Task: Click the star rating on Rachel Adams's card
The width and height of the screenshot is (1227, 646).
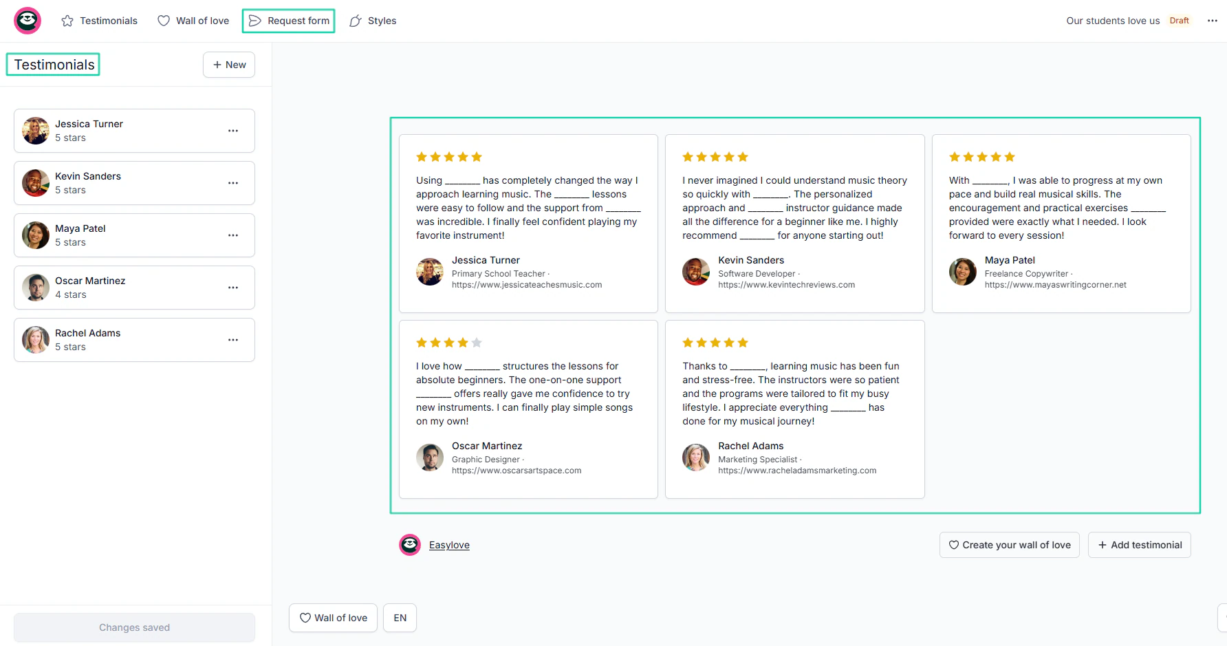Action: pyautogui.click(x=715, y=343)
